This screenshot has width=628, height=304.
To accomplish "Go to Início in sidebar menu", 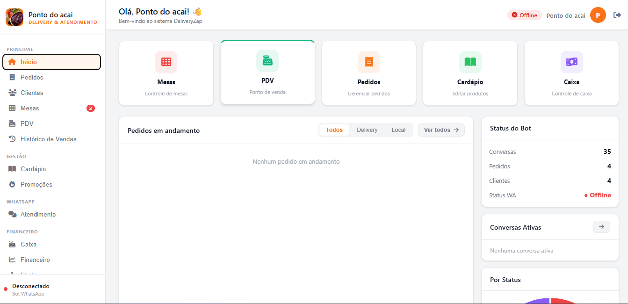I will point(51,62).
